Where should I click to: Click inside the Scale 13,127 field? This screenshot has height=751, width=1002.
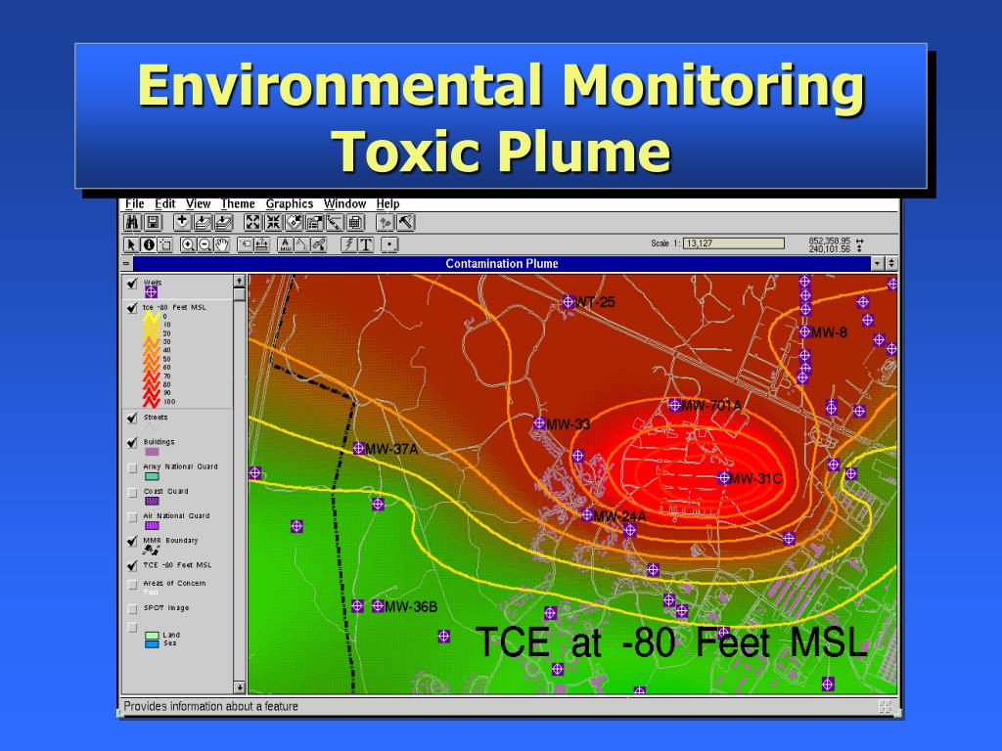pos(734,243)
